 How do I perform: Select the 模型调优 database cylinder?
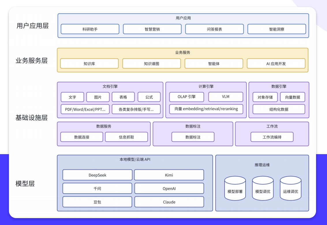coord(263,189)
